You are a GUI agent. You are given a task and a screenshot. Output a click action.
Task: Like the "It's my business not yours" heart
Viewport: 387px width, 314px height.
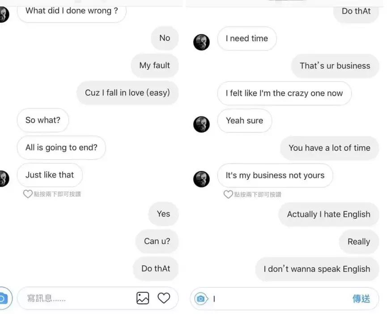click(x=228, y=195)
